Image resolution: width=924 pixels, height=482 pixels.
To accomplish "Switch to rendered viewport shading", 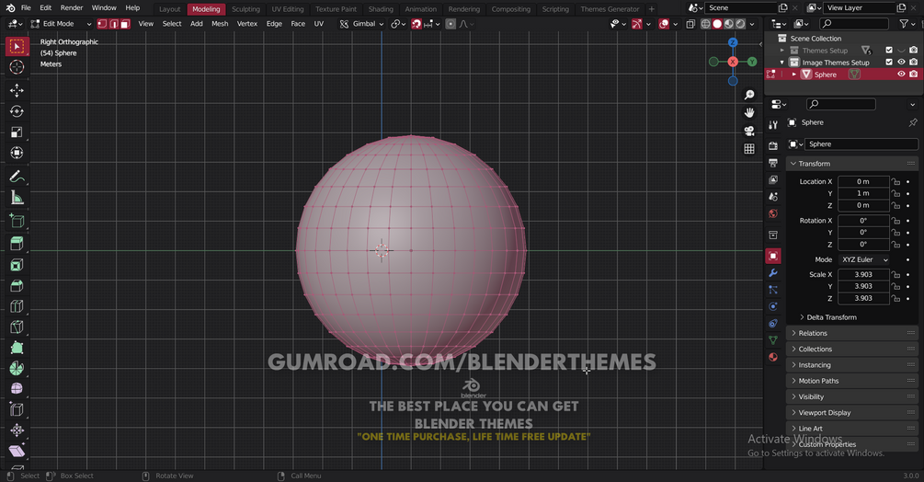I will [740, 24].
